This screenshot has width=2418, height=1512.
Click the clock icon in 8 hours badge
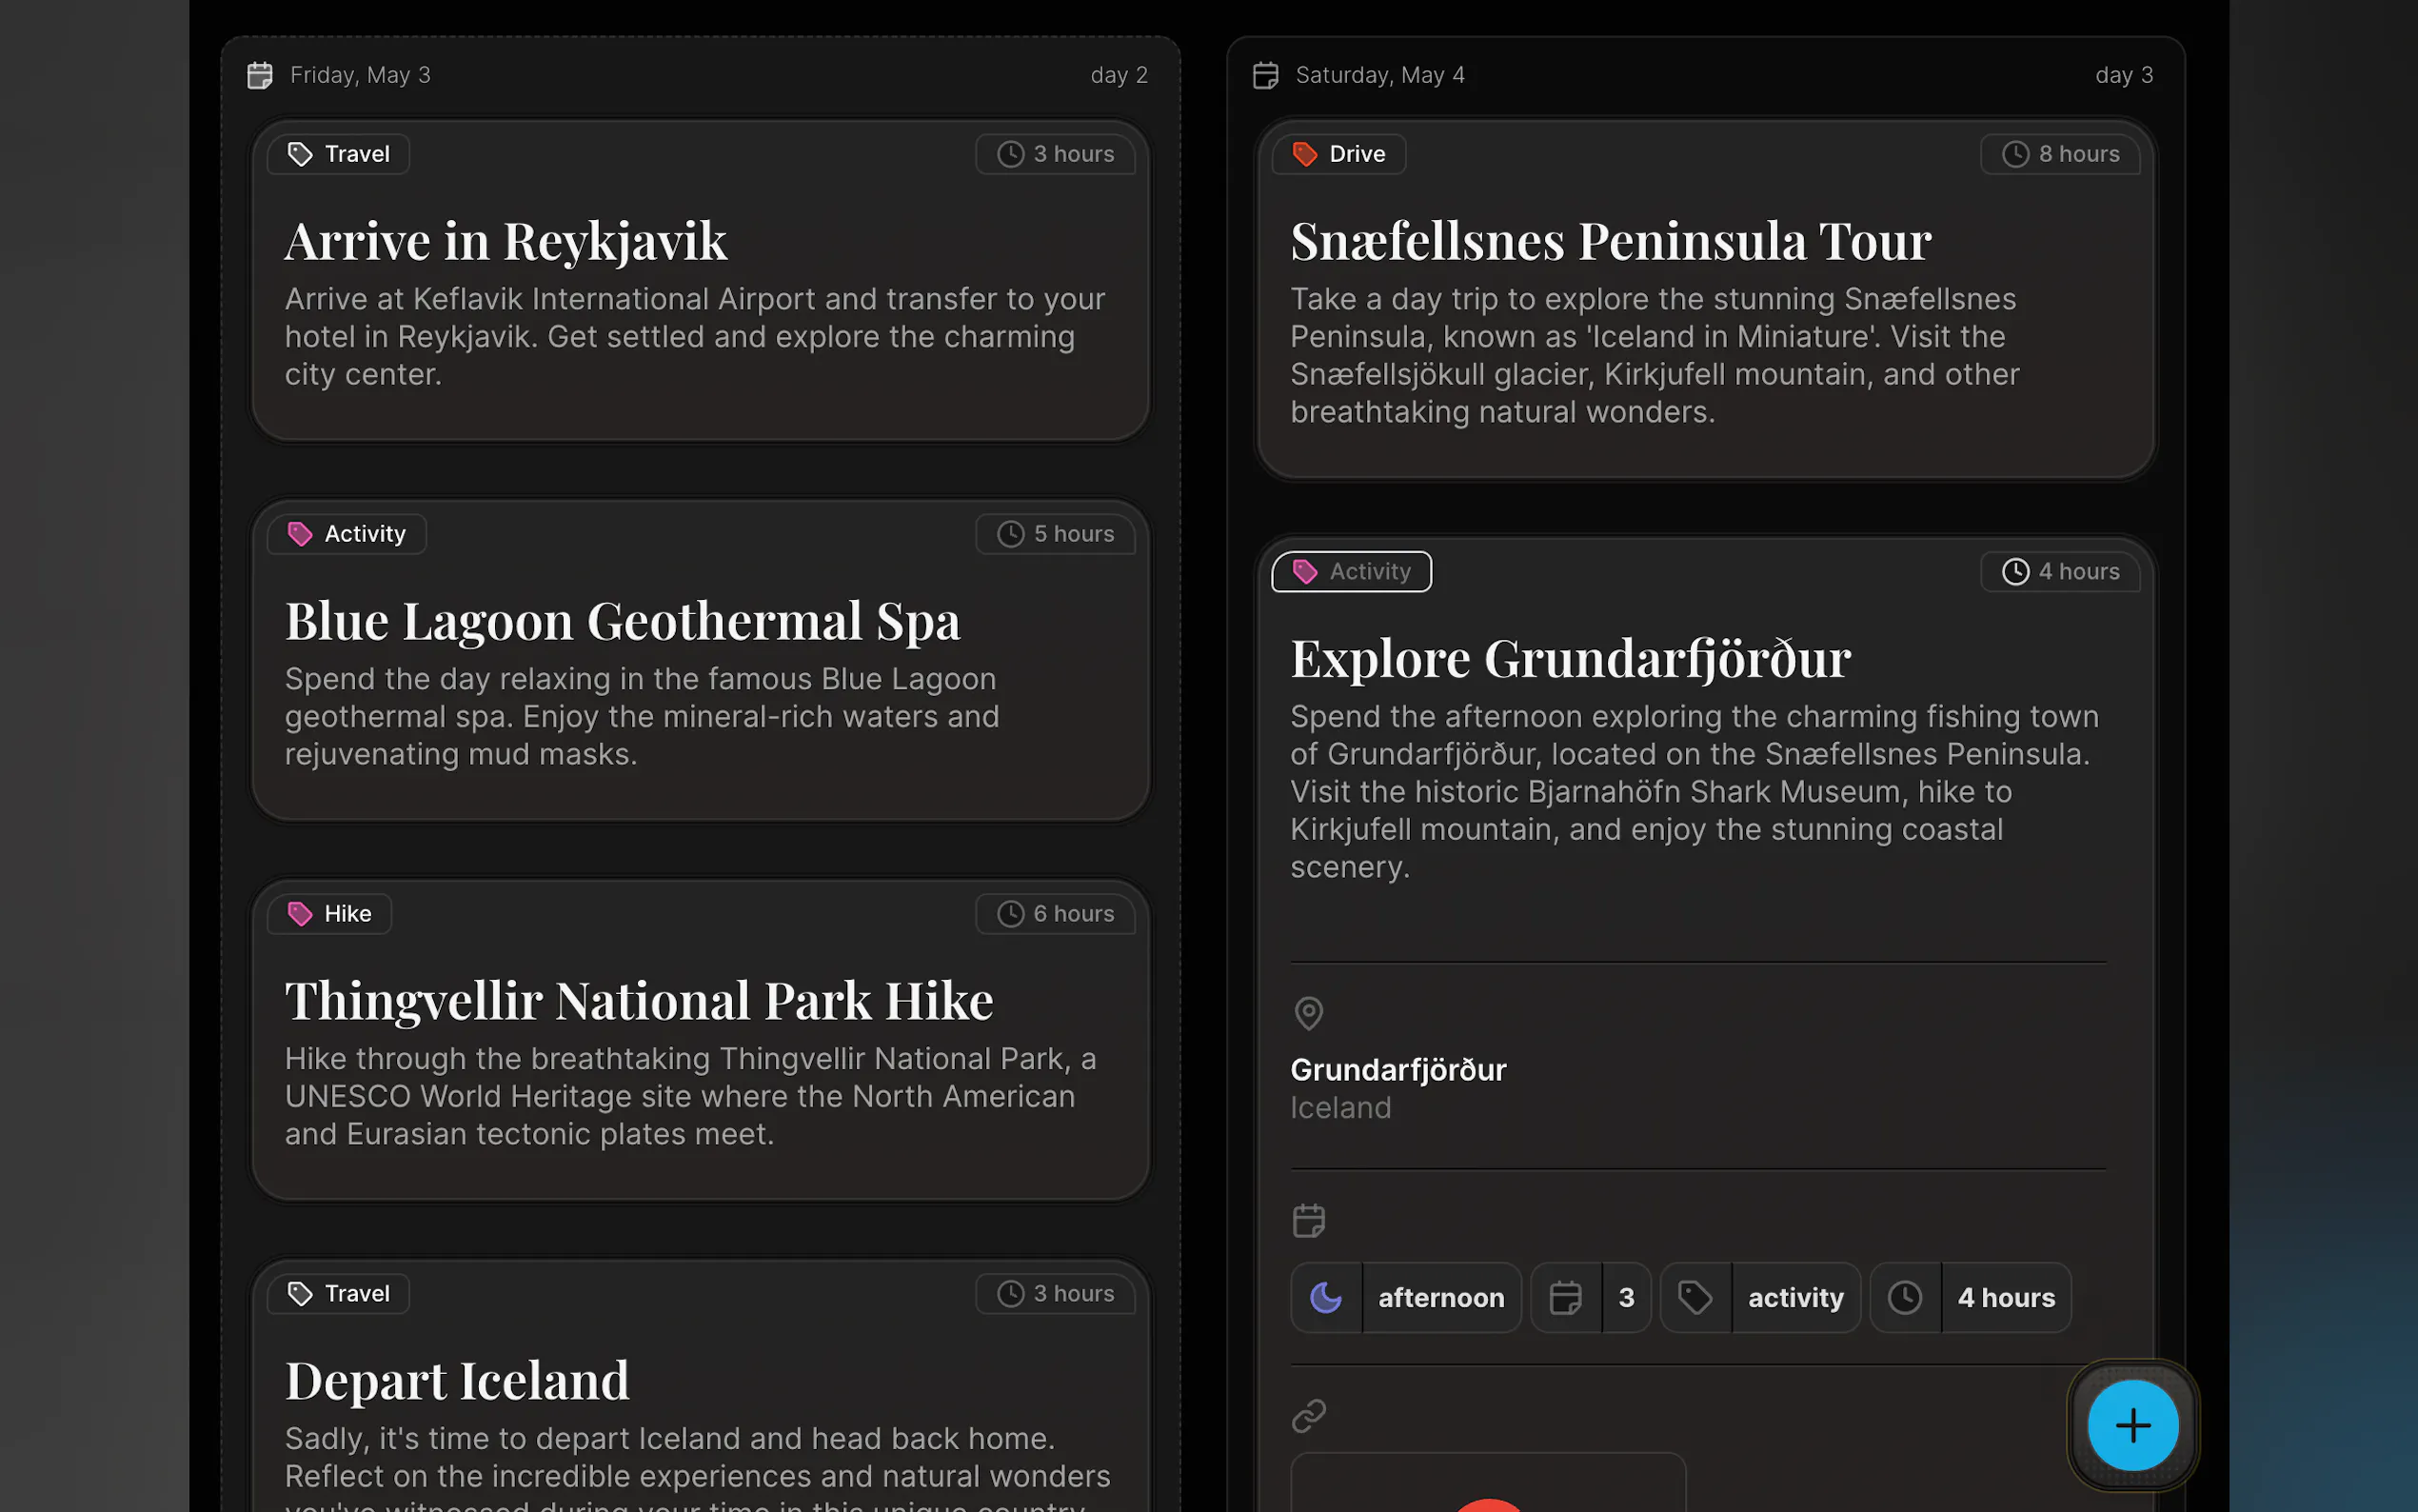[x=2015, y=154]
